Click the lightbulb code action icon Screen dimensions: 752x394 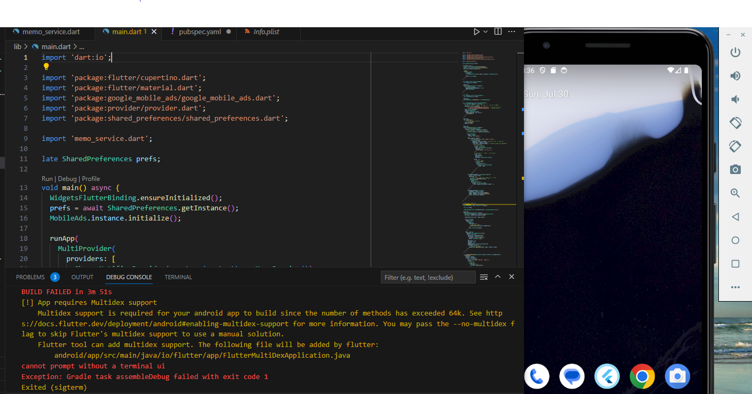[x=46, y=67]
